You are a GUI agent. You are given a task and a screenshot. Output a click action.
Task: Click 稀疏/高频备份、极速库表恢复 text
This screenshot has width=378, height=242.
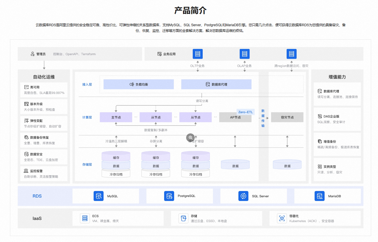338,147
